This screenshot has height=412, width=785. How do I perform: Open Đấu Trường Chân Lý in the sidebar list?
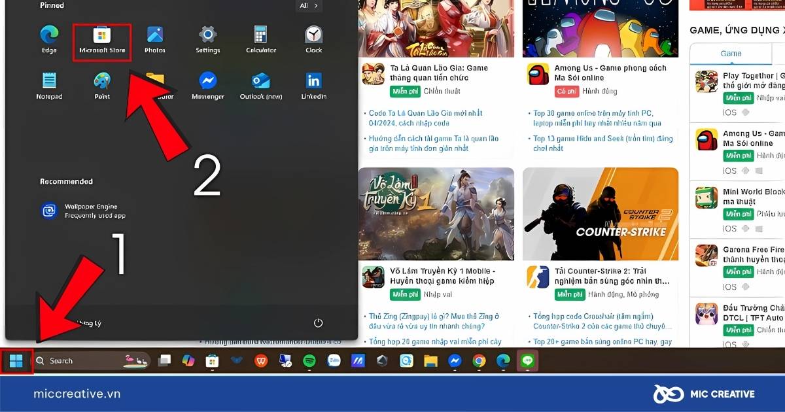click(x=754, y=313)
